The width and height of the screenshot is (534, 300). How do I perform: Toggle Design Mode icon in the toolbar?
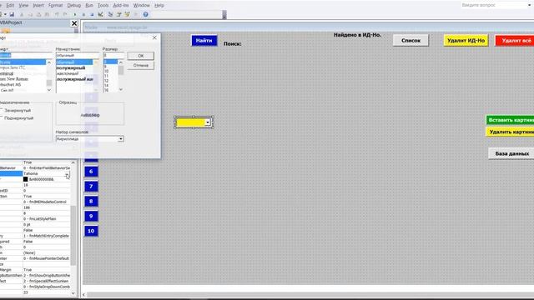(x=101, y=14)
